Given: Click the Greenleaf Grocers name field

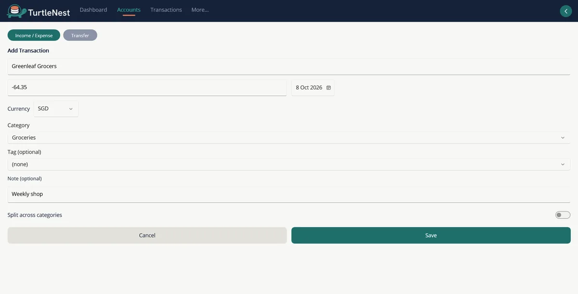Looking at the screenshot, I should click(289, 66).
